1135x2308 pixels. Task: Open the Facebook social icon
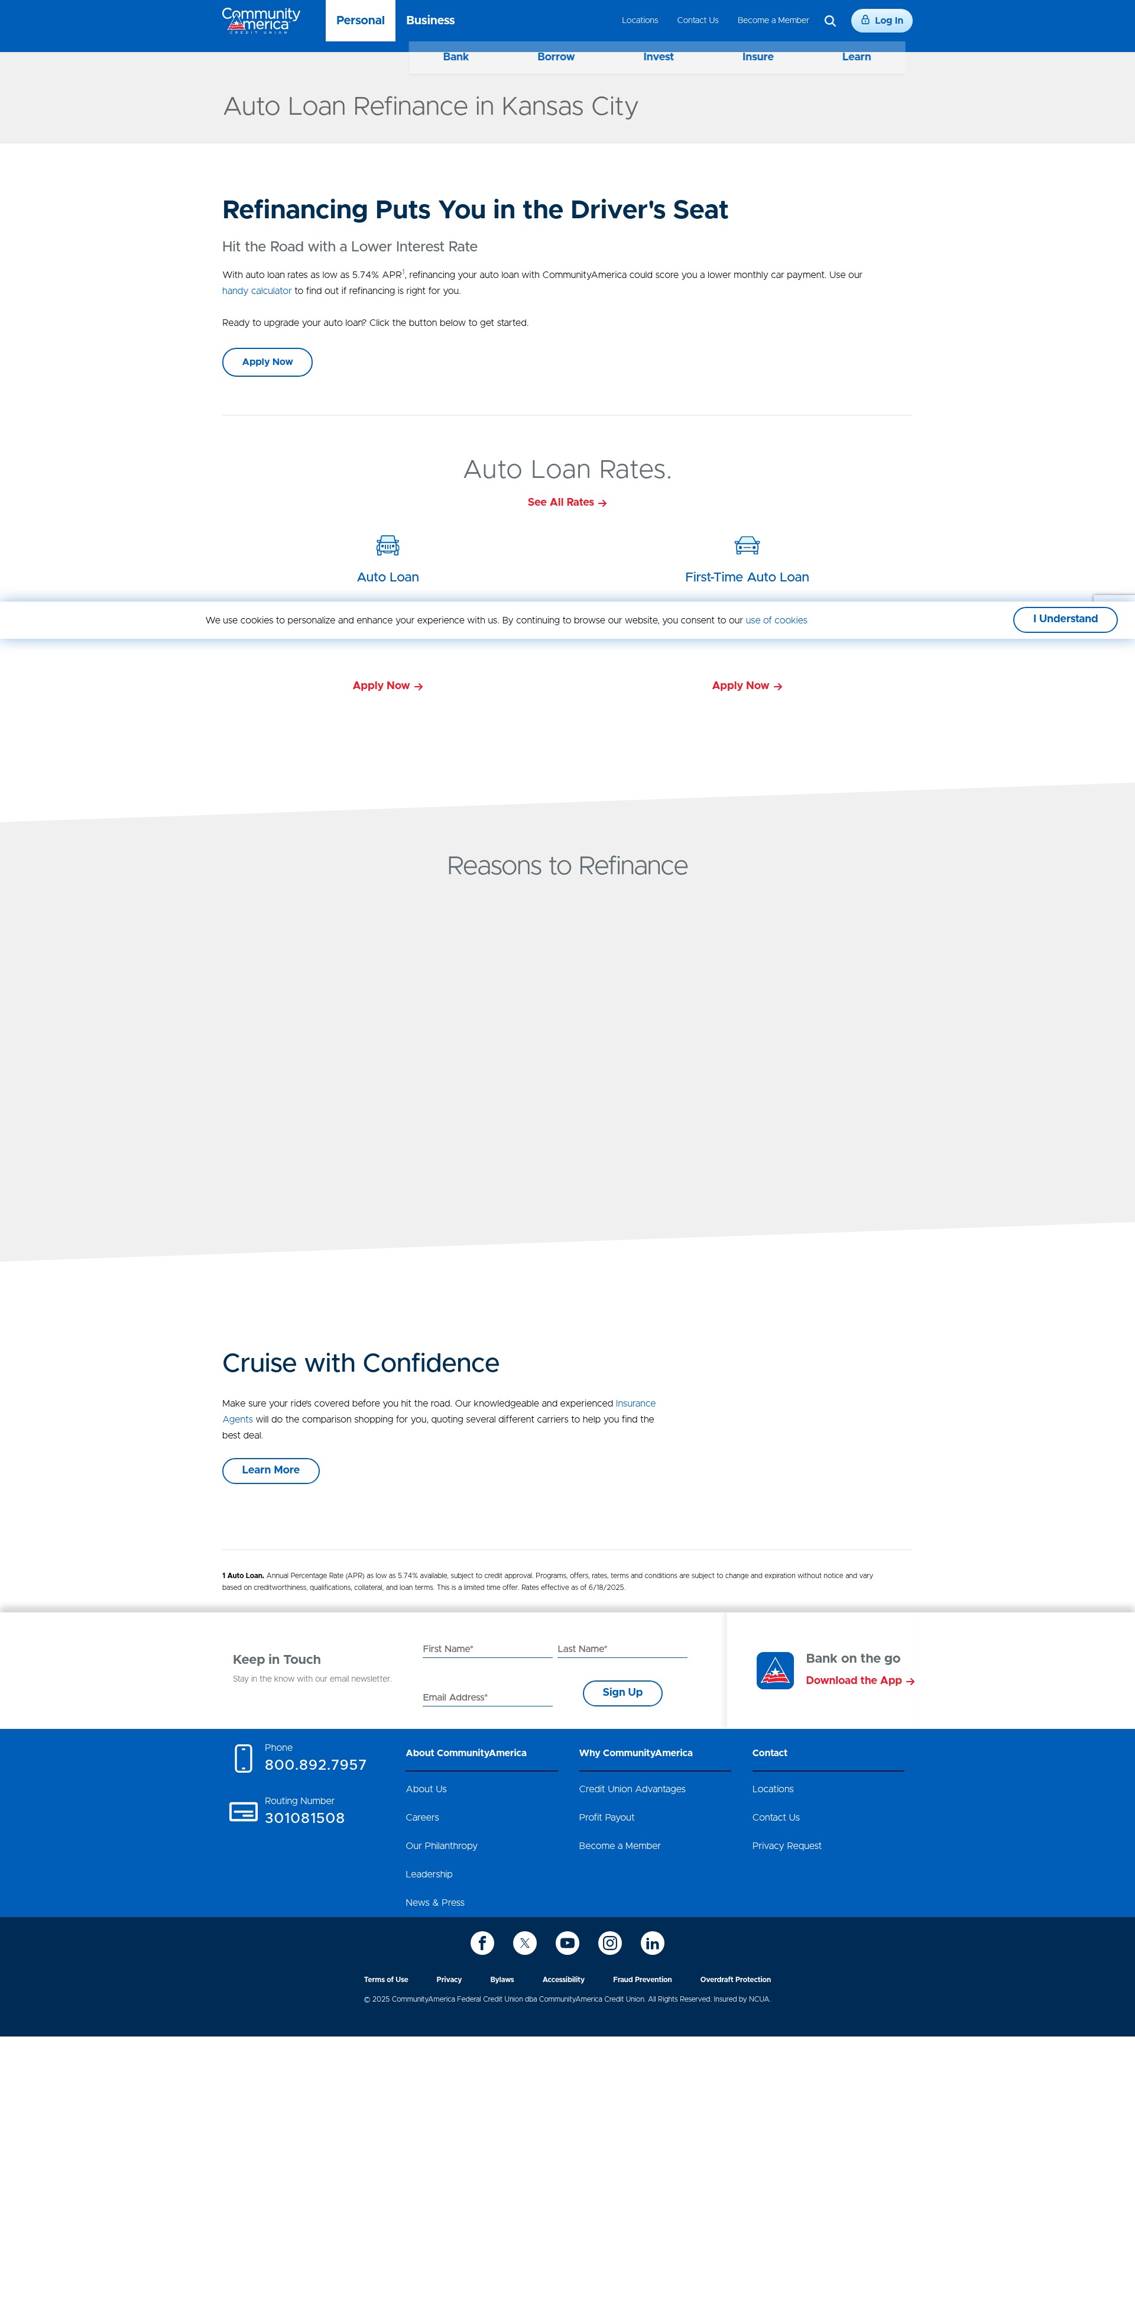pos(482,1942)
